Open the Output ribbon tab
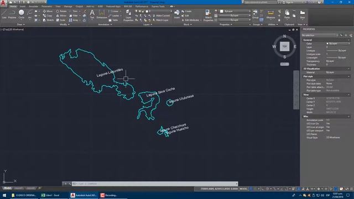 pyautogui.click(x=79, y=7)
